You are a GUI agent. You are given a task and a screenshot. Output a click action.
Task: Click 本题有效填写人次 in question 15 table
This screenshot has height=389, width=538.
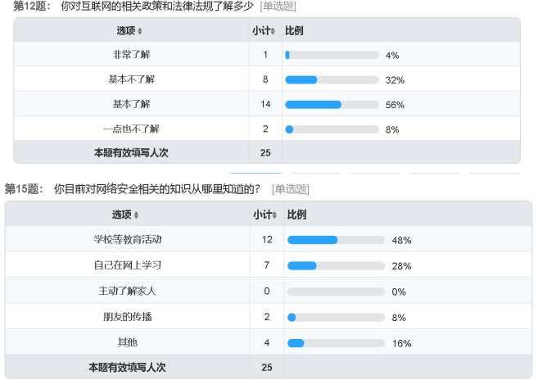point(127,368)
